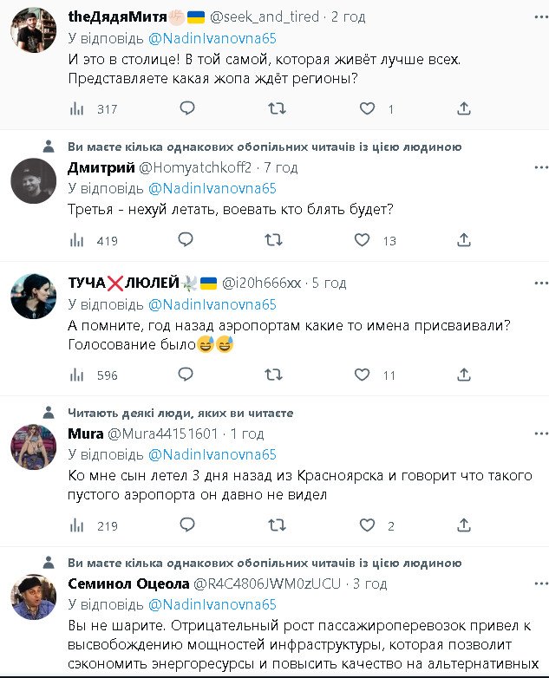Image resolution: width=549 pixels, height=678 pixels.
Task: View analytics for Дмитрий's tweet (419)
Action: 76,240
